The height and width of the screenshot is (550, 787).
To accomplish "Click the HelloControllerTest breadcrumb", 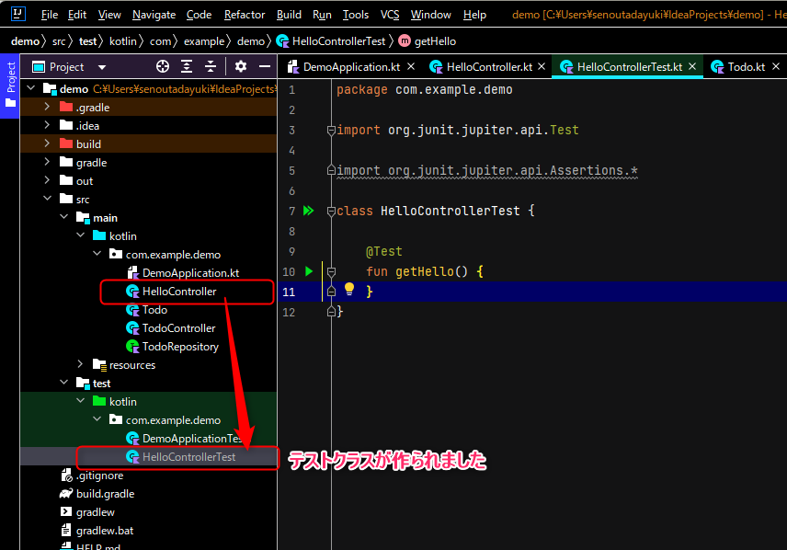I will click(x=331, y=41).
